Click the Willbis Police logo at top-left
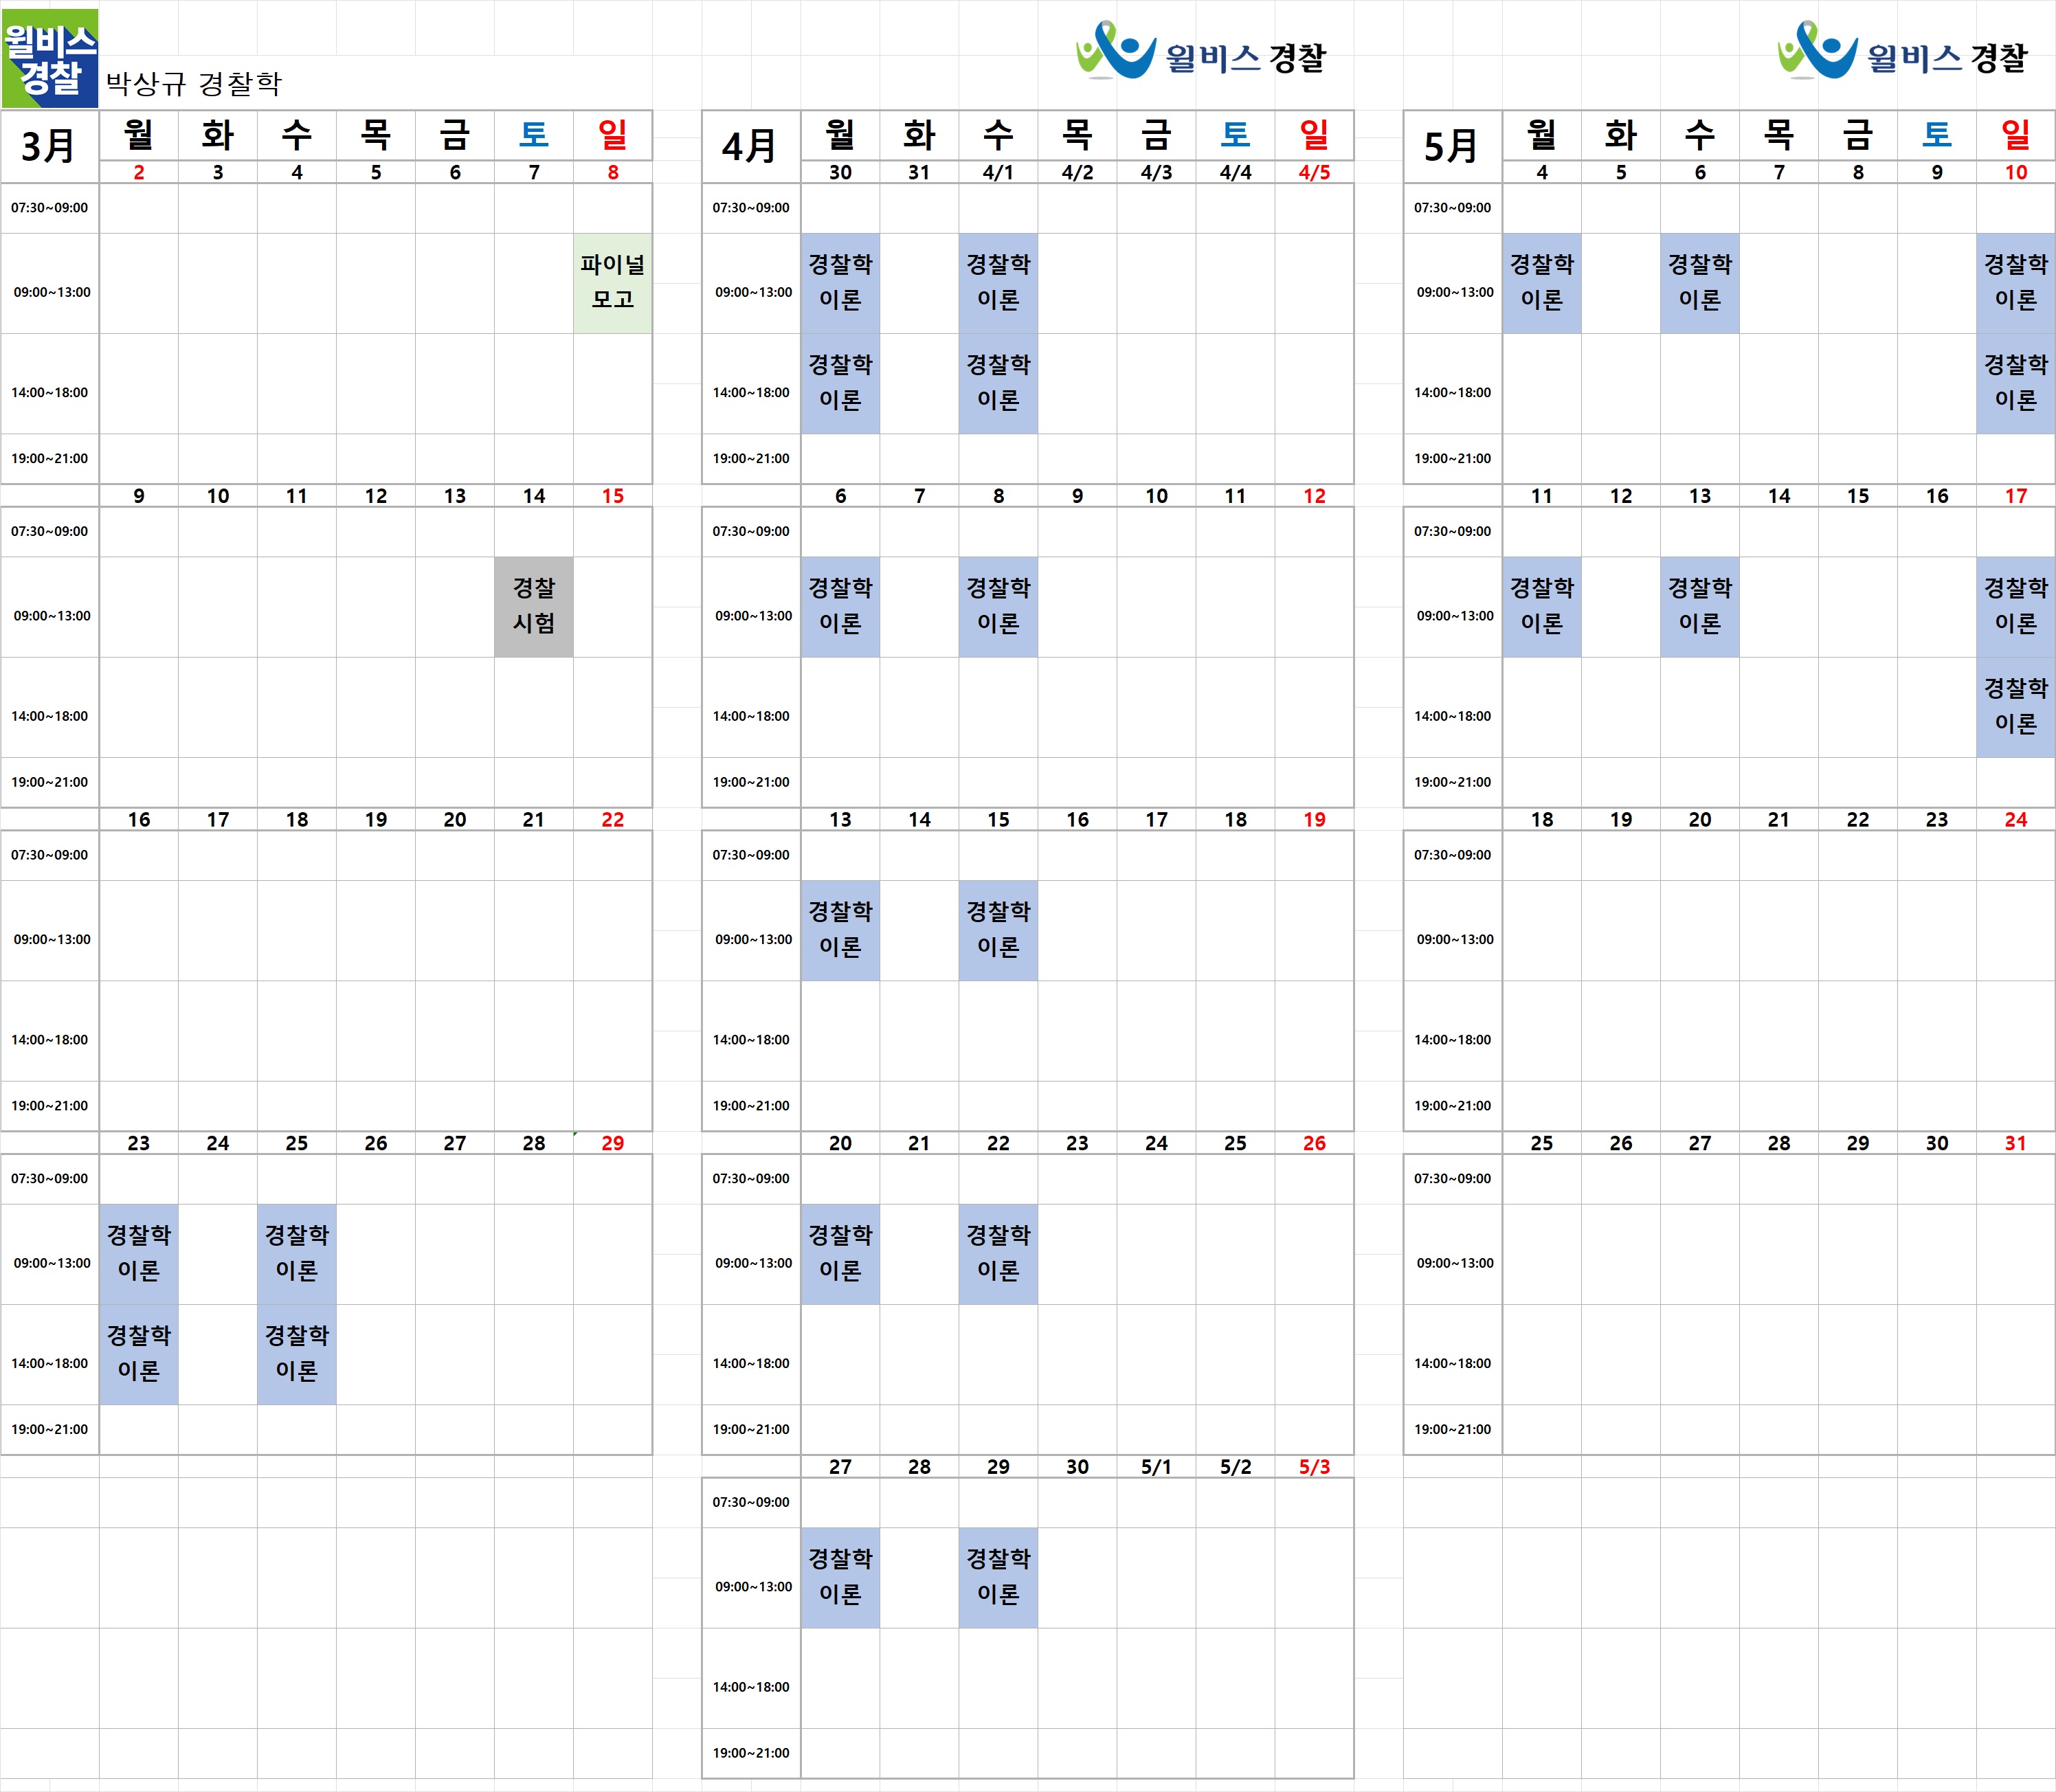The image size is (2056, 1792). coord(49,58)
